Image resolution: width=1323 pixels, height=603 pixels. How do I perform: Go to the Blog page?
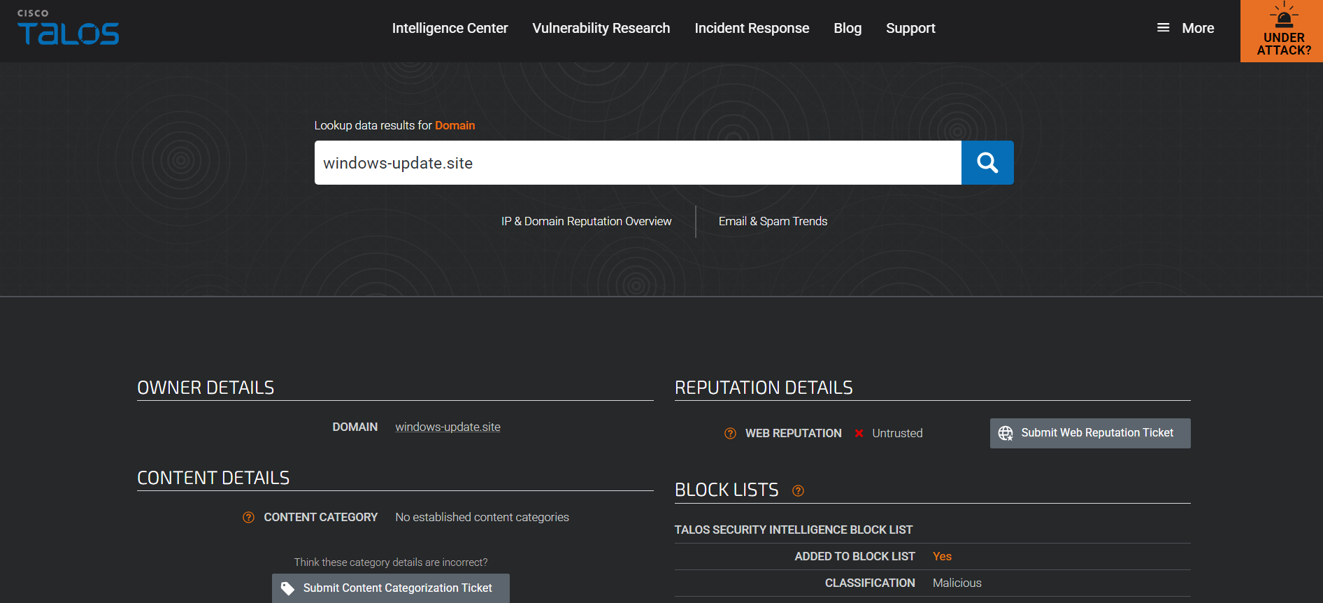coord(848,28)
